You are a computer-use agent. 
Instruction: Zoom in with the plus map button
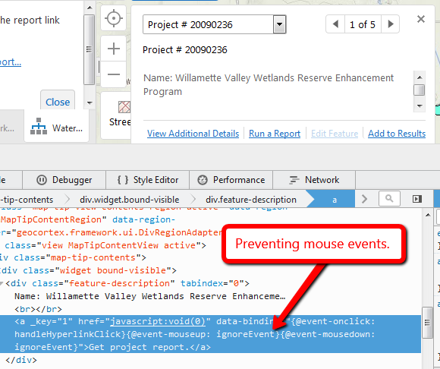click(x=114, y=49)
